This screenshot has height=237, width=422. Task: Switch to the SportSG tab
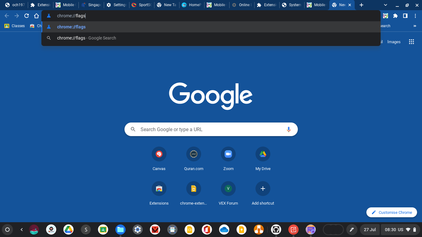coord(141,5)
